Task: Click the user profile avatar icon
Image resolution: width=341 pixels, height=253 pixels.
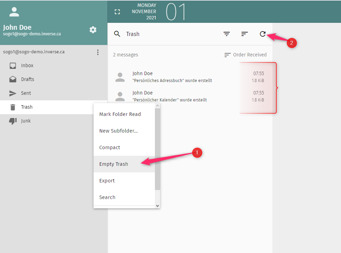Action: pyautogui.click(x=14, y=12)
